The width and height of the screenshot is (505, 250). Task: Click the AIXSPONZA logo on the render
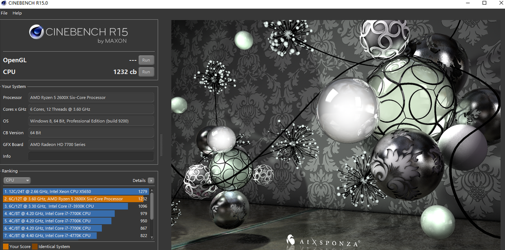(x=323, y=241)
